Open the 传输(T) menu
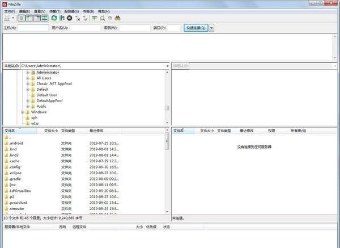Viewport: 340px width, 248px height. tap(55, 11)
